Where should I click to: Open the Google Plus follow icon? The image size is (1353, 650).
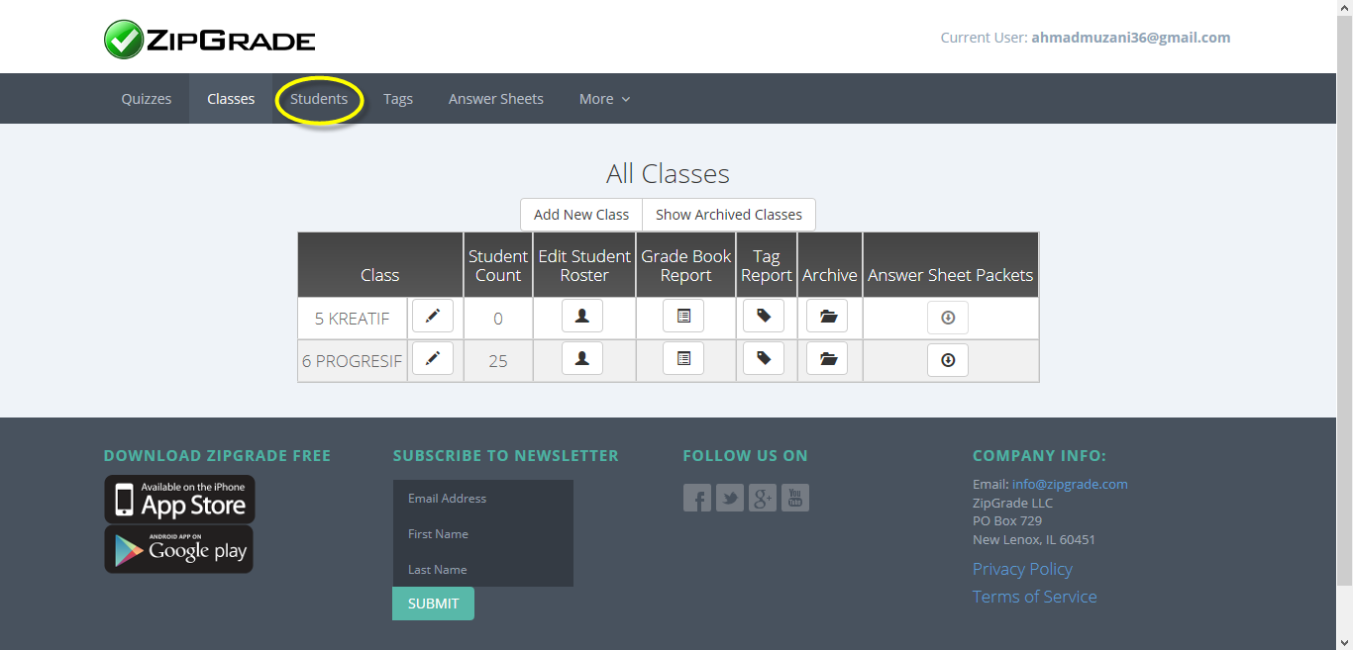[x=763, y=498]
